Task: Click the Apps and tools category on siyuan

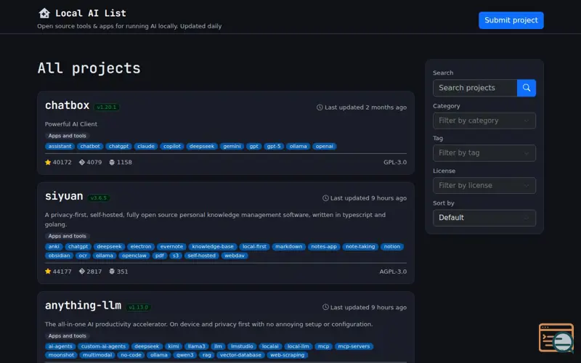Action: click(67, 236)
